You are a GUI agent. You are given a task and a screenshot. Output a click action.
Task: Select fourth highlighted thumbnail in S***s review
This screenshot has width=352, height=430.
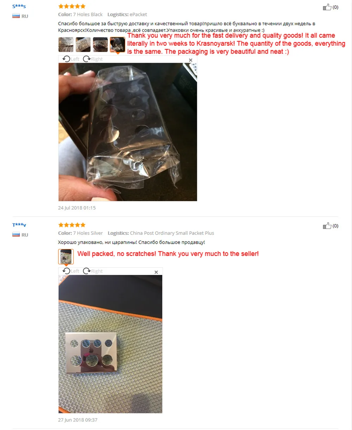pyautogui.click(x=118, y=45)
